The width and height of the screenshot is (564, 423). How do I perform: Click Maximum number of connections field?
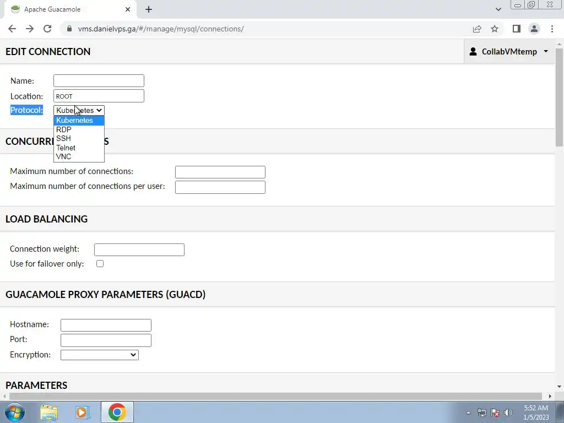[220, 172]
